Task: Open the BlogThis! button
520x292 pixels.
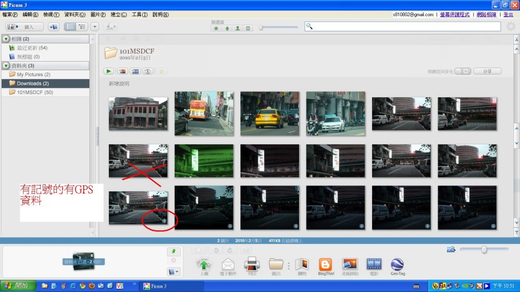Action: click(326, 264)
